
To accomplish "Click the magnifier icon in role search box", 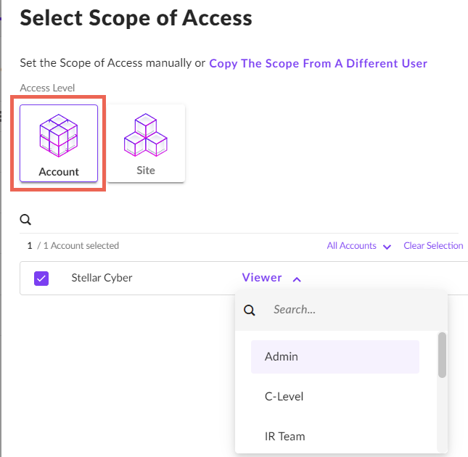I will tap(250, 310).
